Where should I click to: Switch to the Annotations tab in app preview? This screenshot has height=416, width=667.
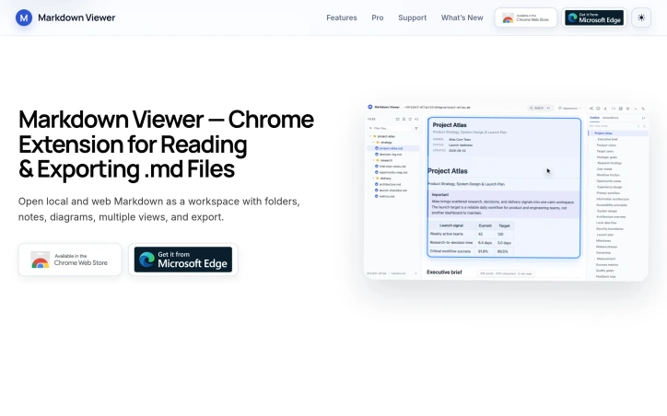click(x=611, y=118)
